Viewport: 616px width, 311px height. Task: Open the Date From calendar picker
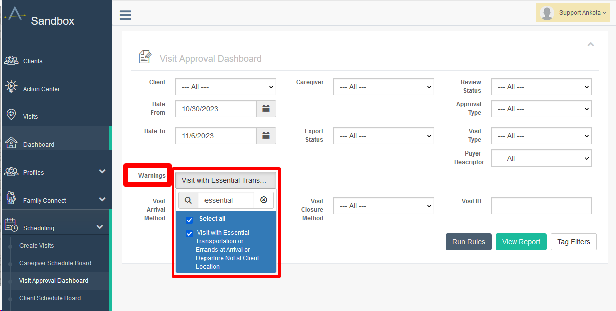tap(266, 109)
